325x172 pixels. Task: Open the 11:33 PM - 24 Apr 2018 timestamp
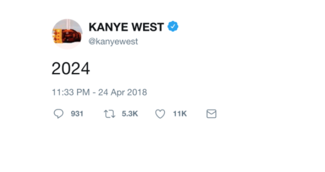pyautogui.click(x=99, y=92)
